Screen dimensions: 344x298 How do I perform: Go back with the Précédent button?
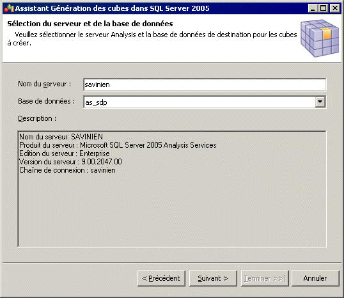coord(161,278)
